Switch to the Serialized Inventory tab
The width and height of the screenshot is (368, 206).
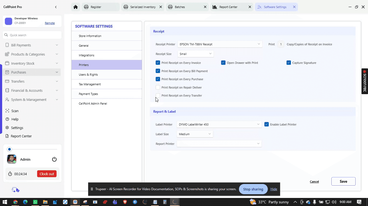coord(143,7)
